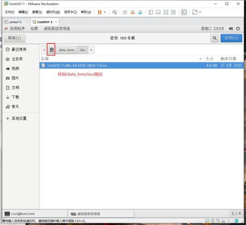Open 虚拟系统管理器 in the top panel
The height and width of the screenshot is (225, 246).
[57, 28]
